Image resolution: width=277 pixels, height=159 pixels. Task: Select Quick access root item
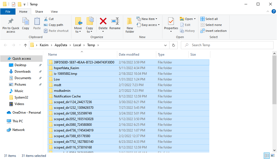[x=22, y=59]
